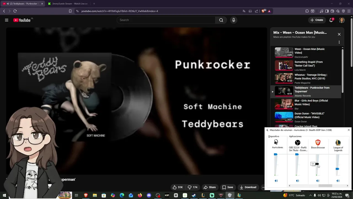Click the YouTube search magnifier button

click(x=221, y=20)
